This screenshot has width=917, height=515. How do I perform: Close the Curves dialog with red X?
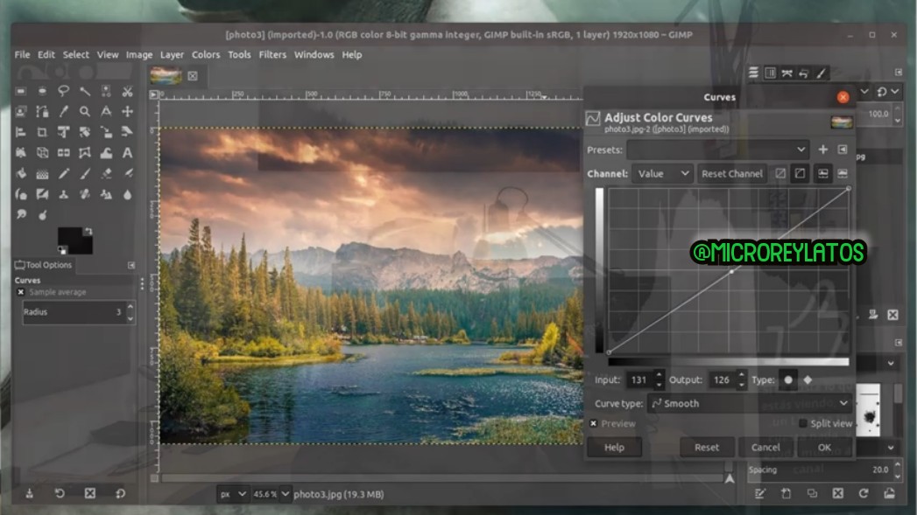point(843,97)
